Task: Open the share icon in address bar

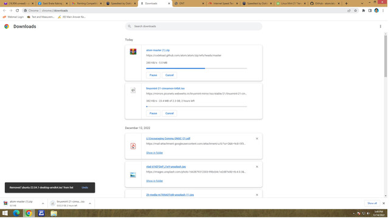Action: tap(349, 11)
